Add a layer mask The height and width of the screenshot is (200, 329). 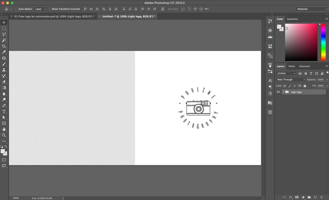coord(297,197)
